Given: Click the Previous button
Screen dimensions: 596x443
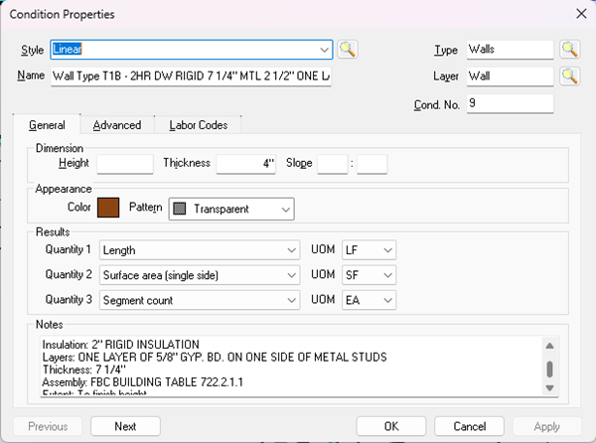Looking at the screenshot, I should [x=48, y=426].
